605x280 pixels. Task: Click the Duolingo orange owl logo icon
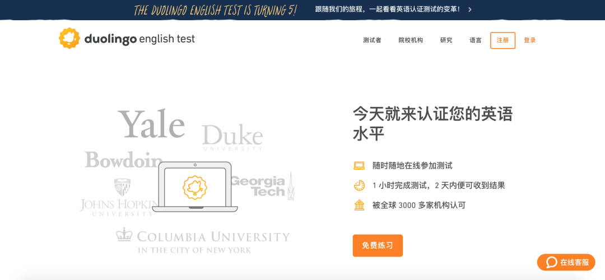pyautogui.click(x=69, y=38)
